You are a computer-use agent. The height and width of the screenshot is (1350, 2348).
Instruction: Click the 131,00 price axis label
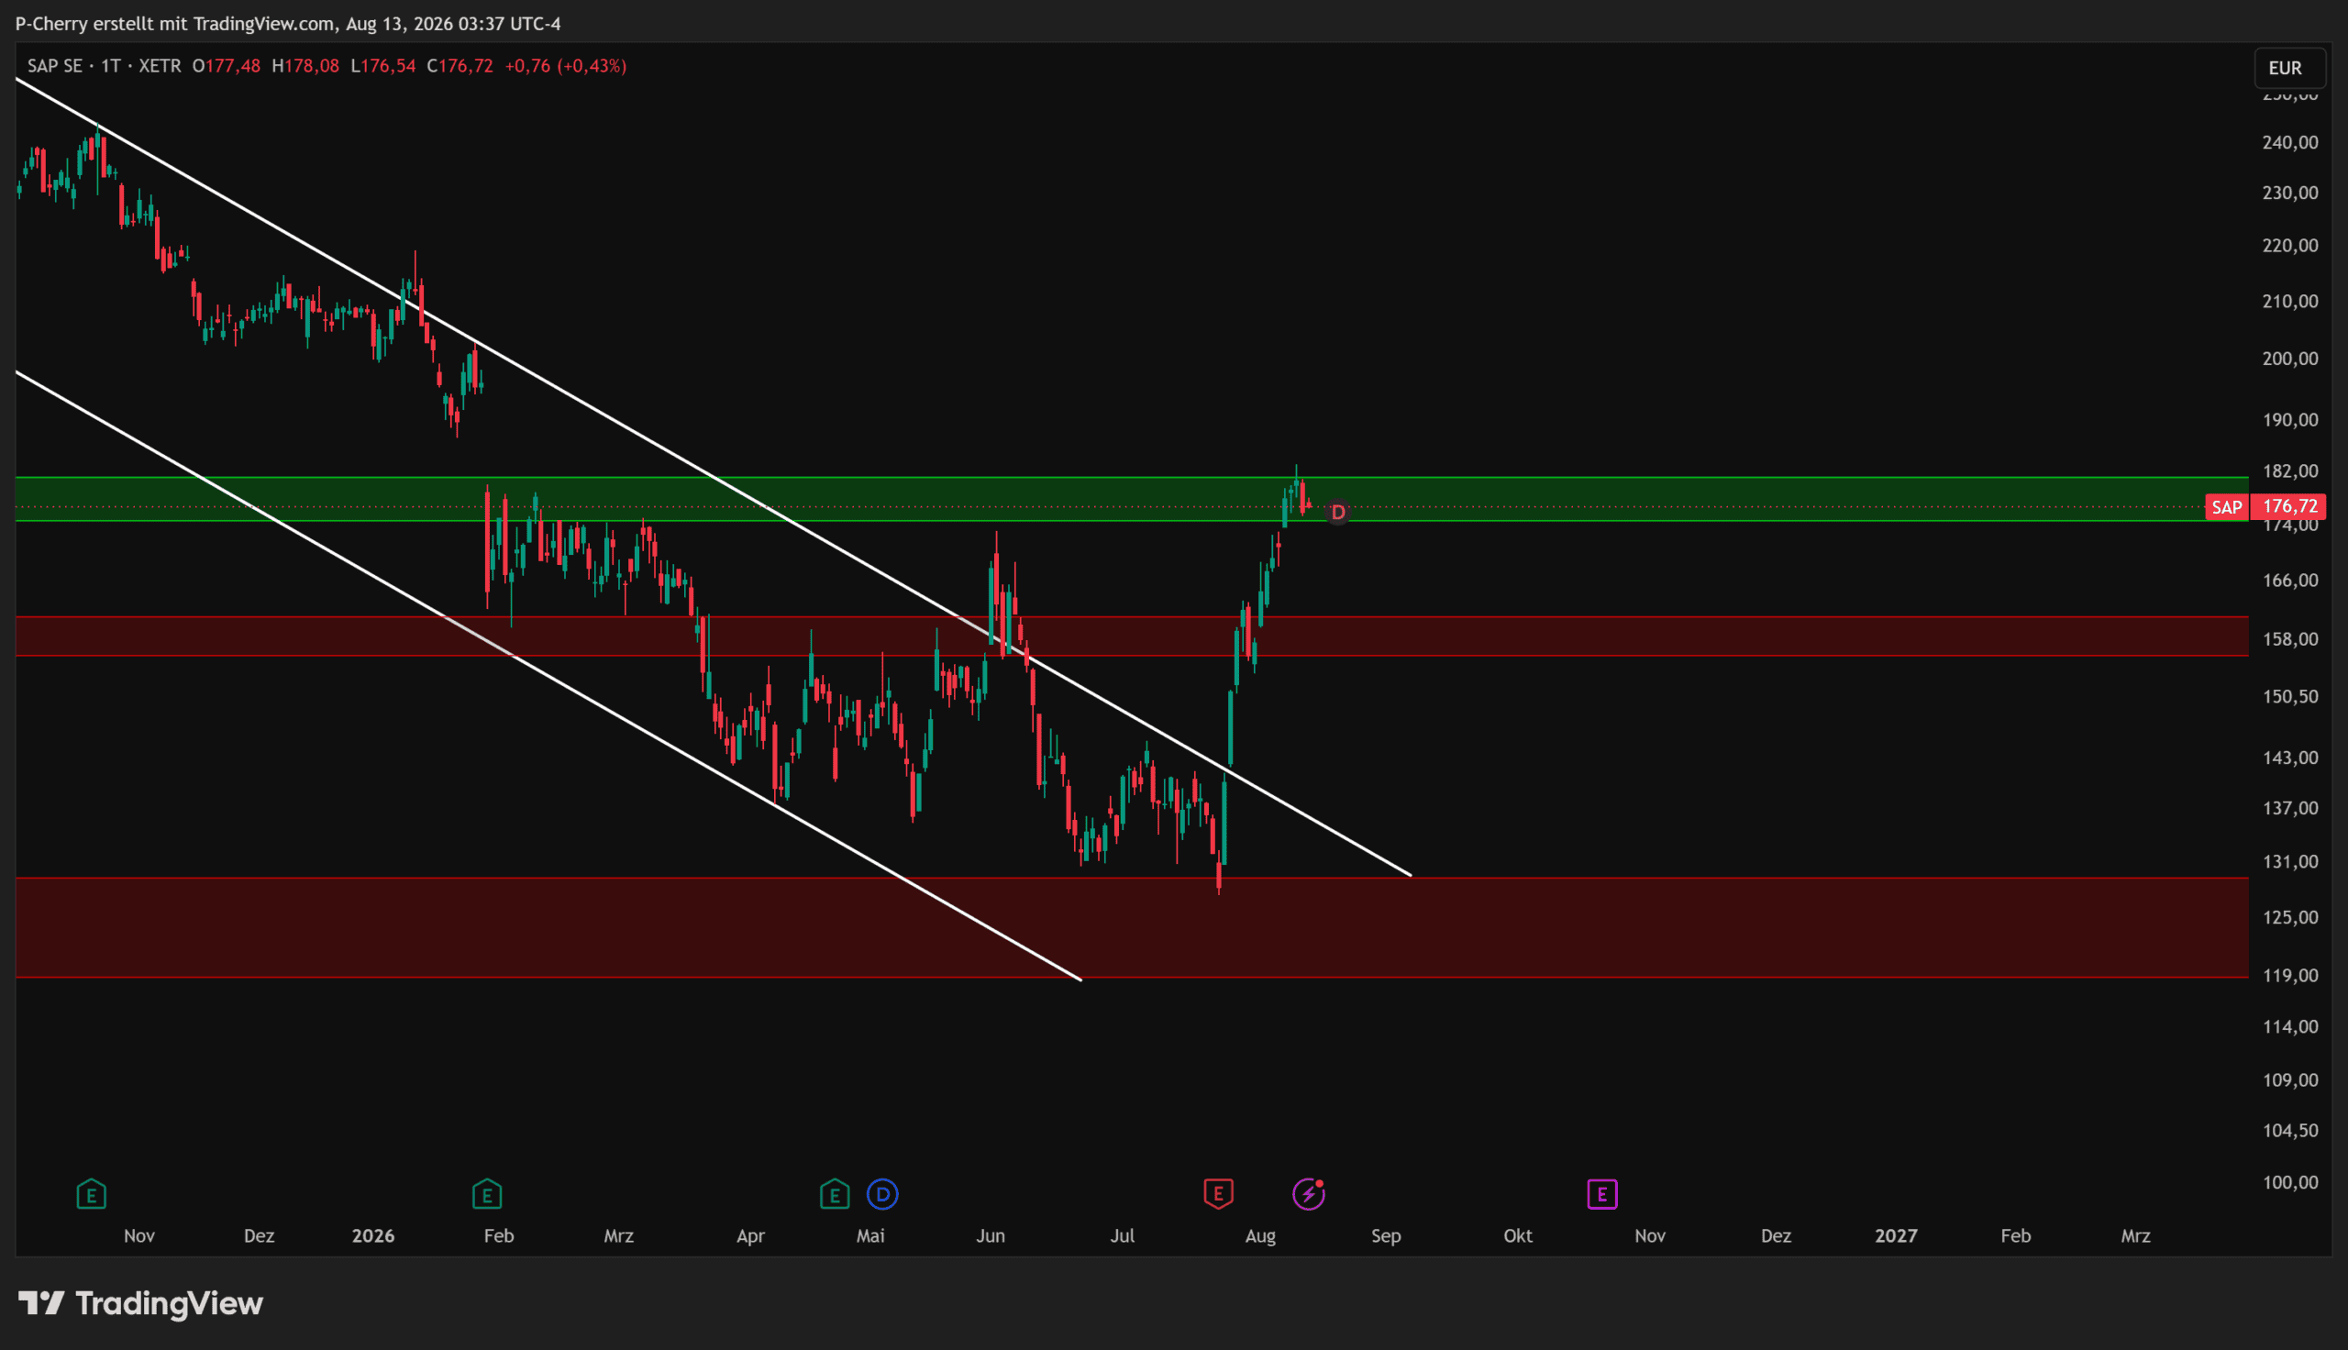point(2289,861)
